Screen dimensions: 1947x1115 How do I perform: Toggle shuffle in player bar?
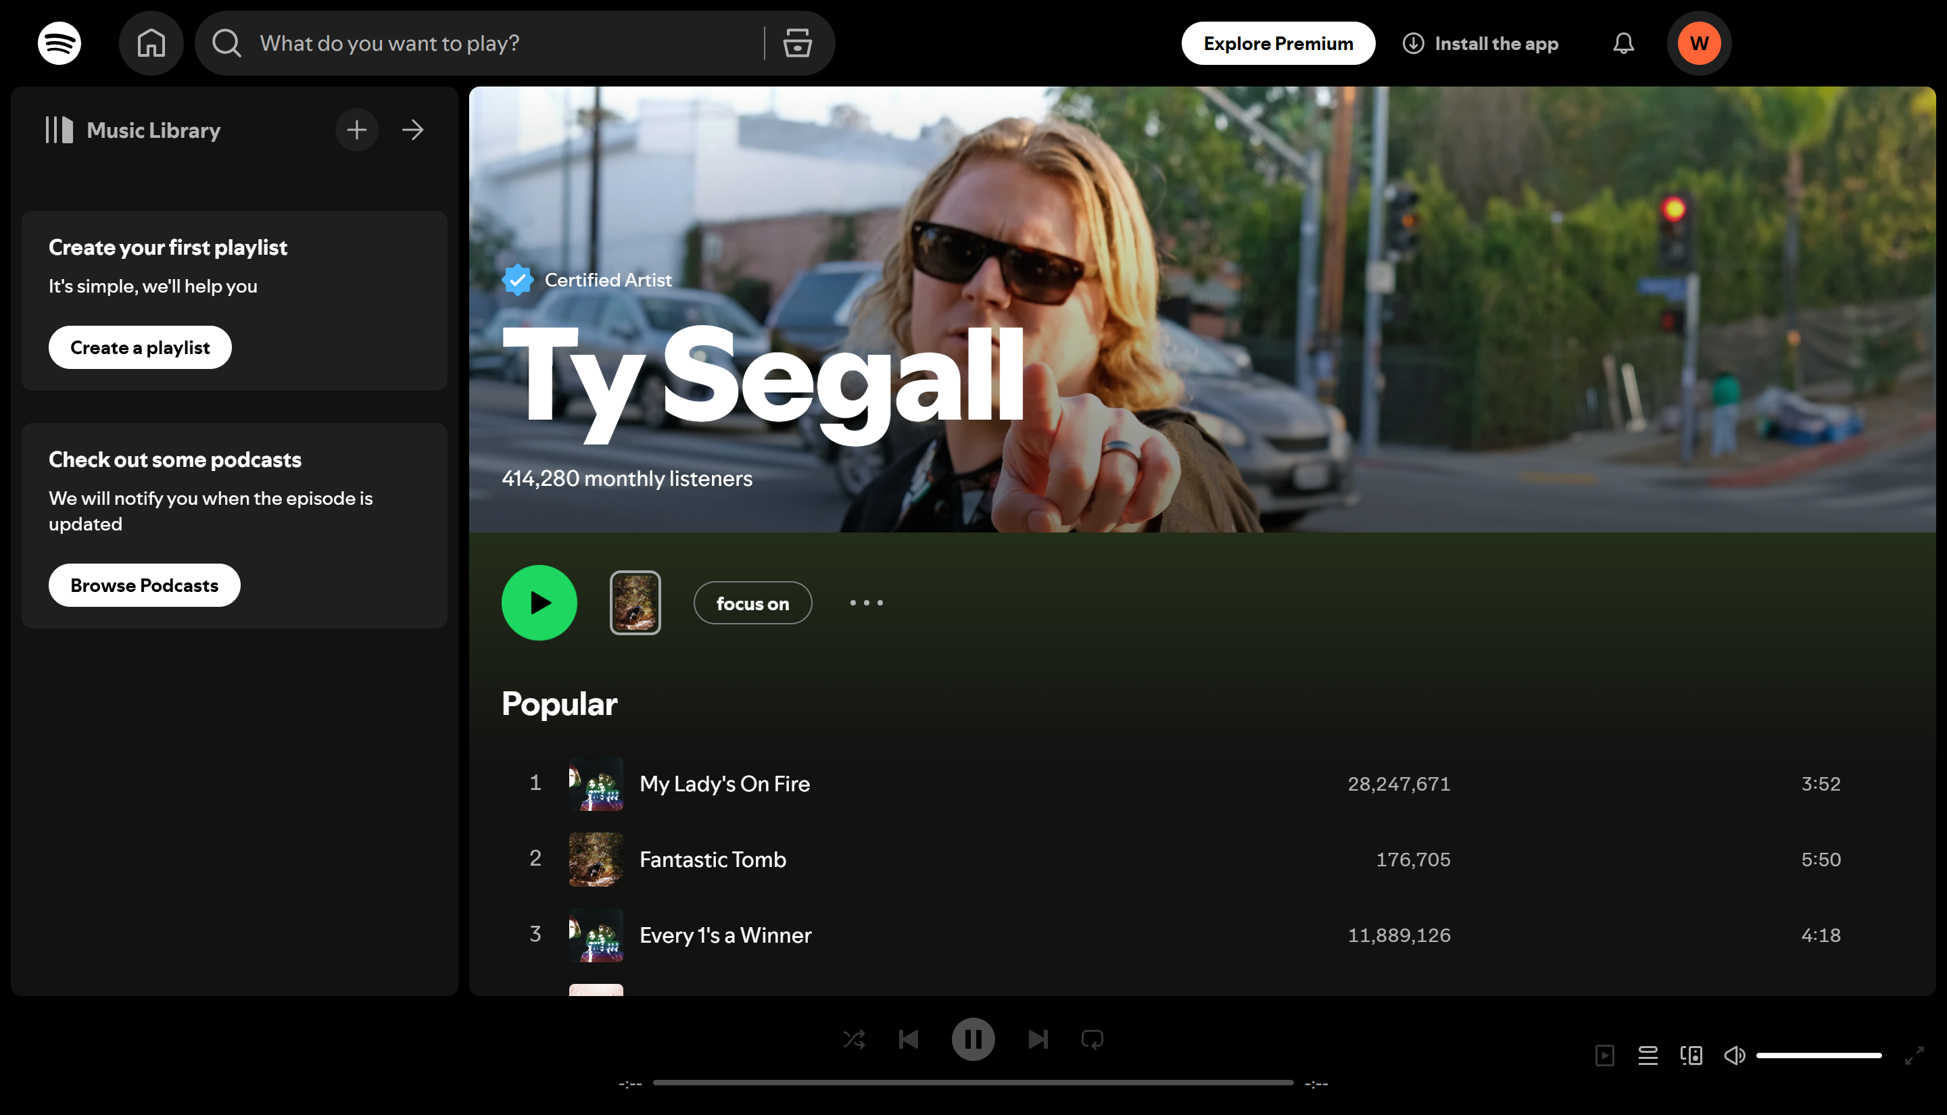pos(854,1040)
